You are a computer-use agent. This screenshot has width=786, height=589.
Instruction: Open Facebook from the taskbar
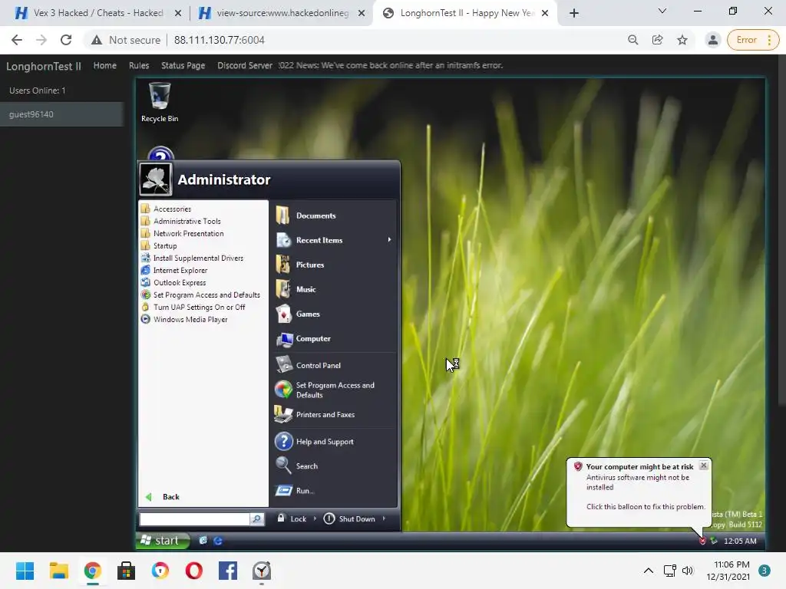(x=227, y=571)
